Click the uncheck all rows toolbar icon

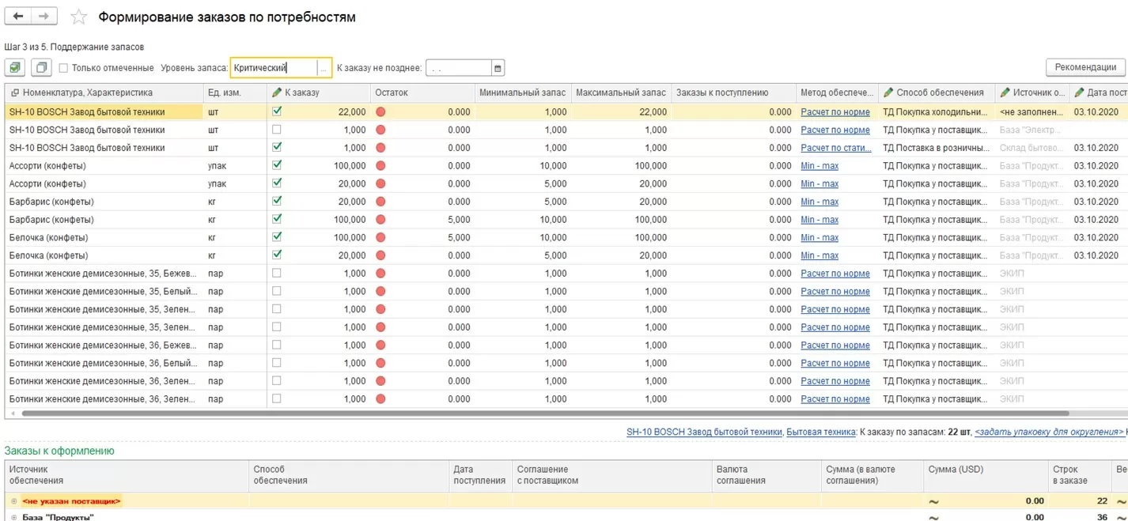41,68
